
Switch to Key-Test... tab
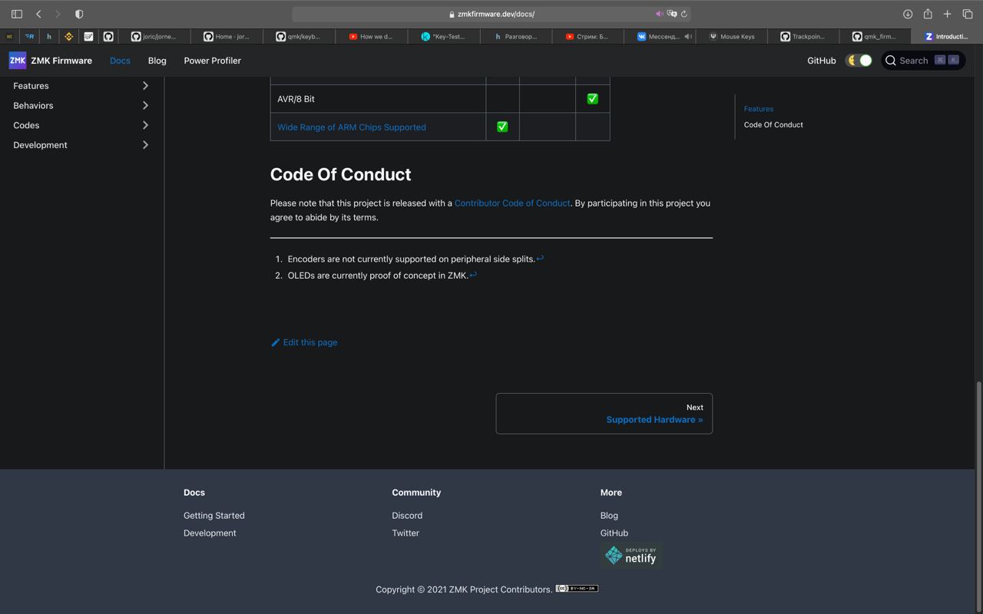(443, 36)
